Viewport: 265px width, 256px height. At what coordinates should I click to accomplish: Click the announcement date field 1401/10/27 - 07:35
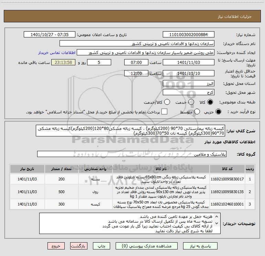pos(50,35)
